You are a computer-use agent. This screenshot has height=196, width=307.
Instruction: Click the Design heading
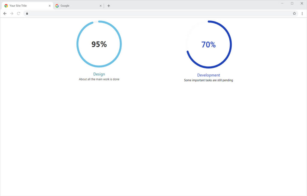click(x=99, y=74)
